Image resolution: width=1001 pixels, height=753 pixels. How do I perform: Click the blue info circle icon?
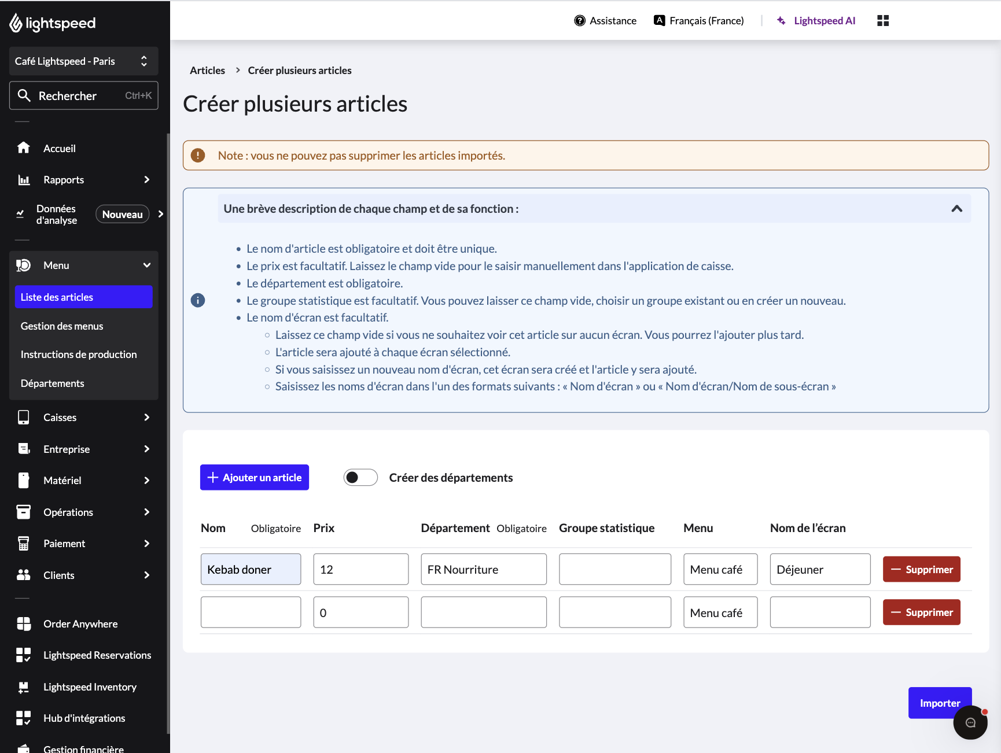point(198,300)
